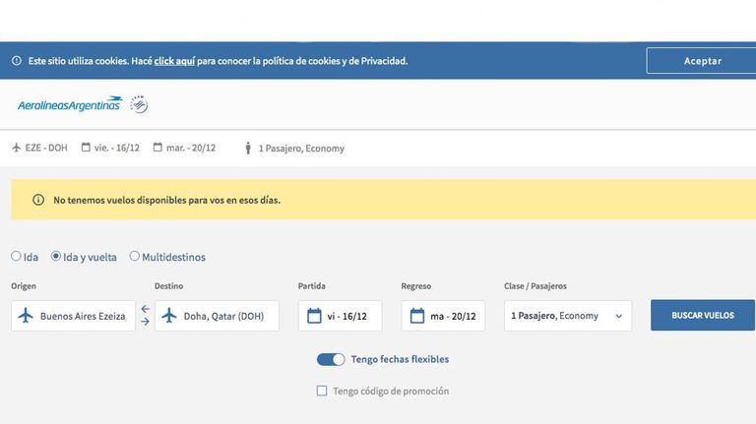Click the 1 Pasajero, Economy summary text
Screen dimensions: 756x424
coord(301,149)
